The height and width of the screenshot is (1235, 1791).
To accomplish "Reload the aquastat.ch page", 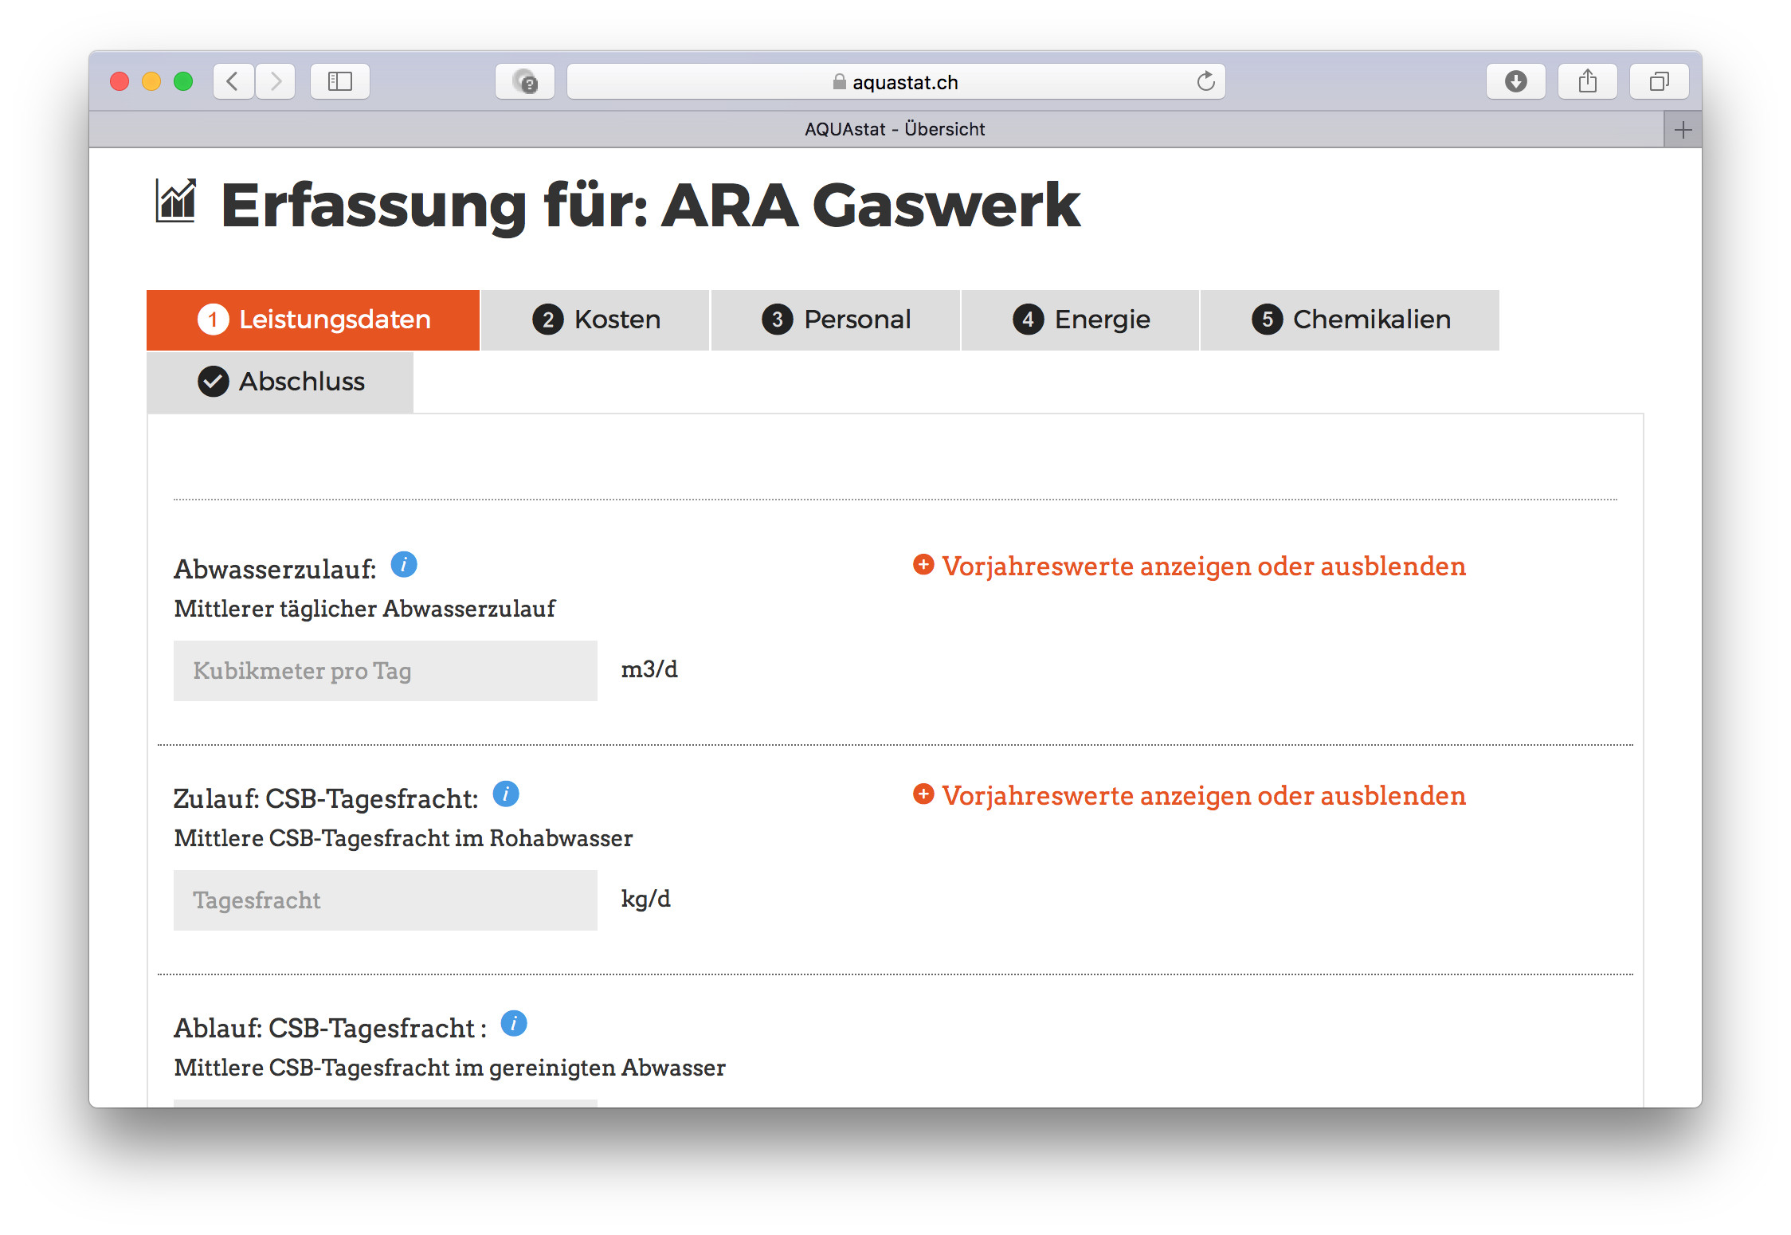I will tap(1205, 81).
